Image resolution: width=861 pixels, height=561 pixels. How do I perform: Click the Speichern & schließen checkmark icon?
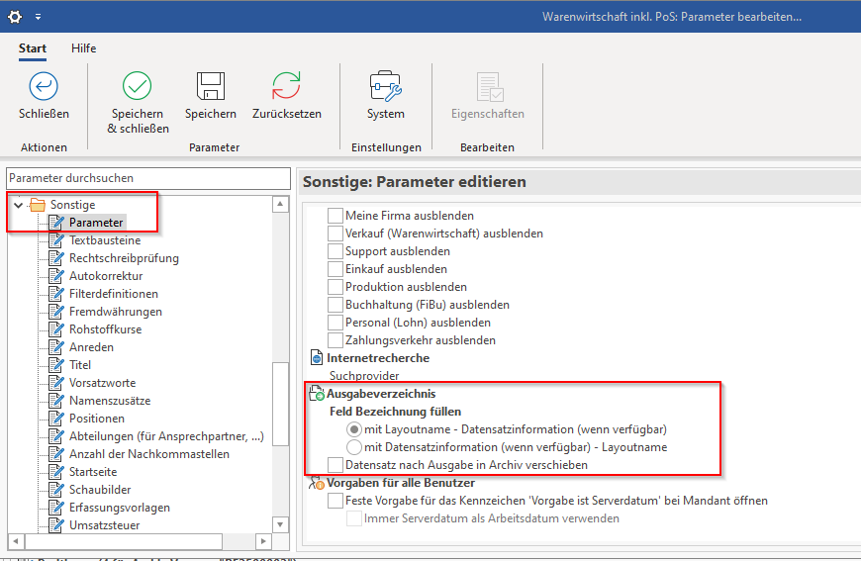click(x=138, y=87)
